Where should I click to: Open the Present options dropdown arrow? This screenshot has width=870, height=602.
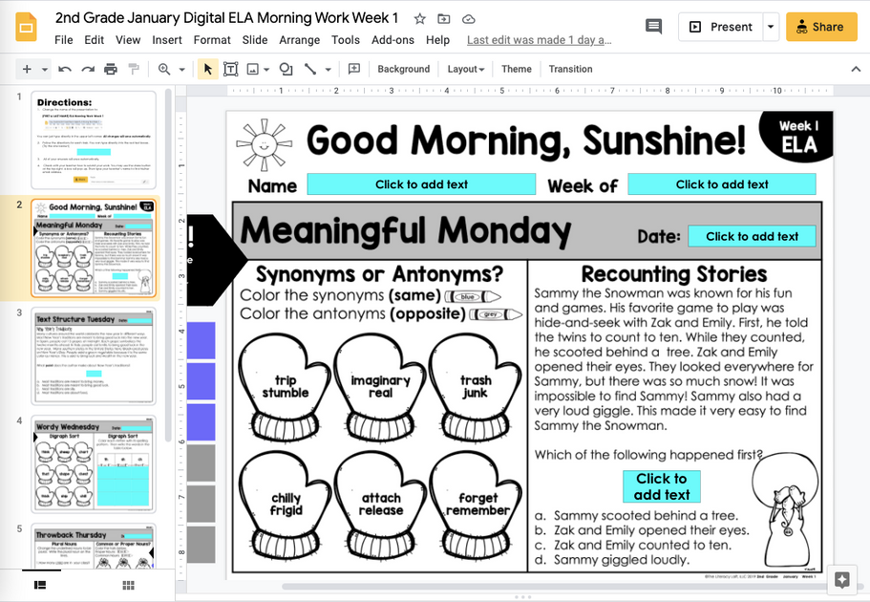click(x=770, y=27)
